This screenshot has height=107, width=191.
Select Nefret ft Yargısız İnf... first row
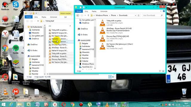59,33
